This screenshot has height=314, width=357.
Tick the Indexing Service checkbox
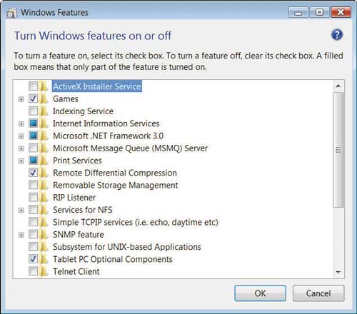point(33,111)
